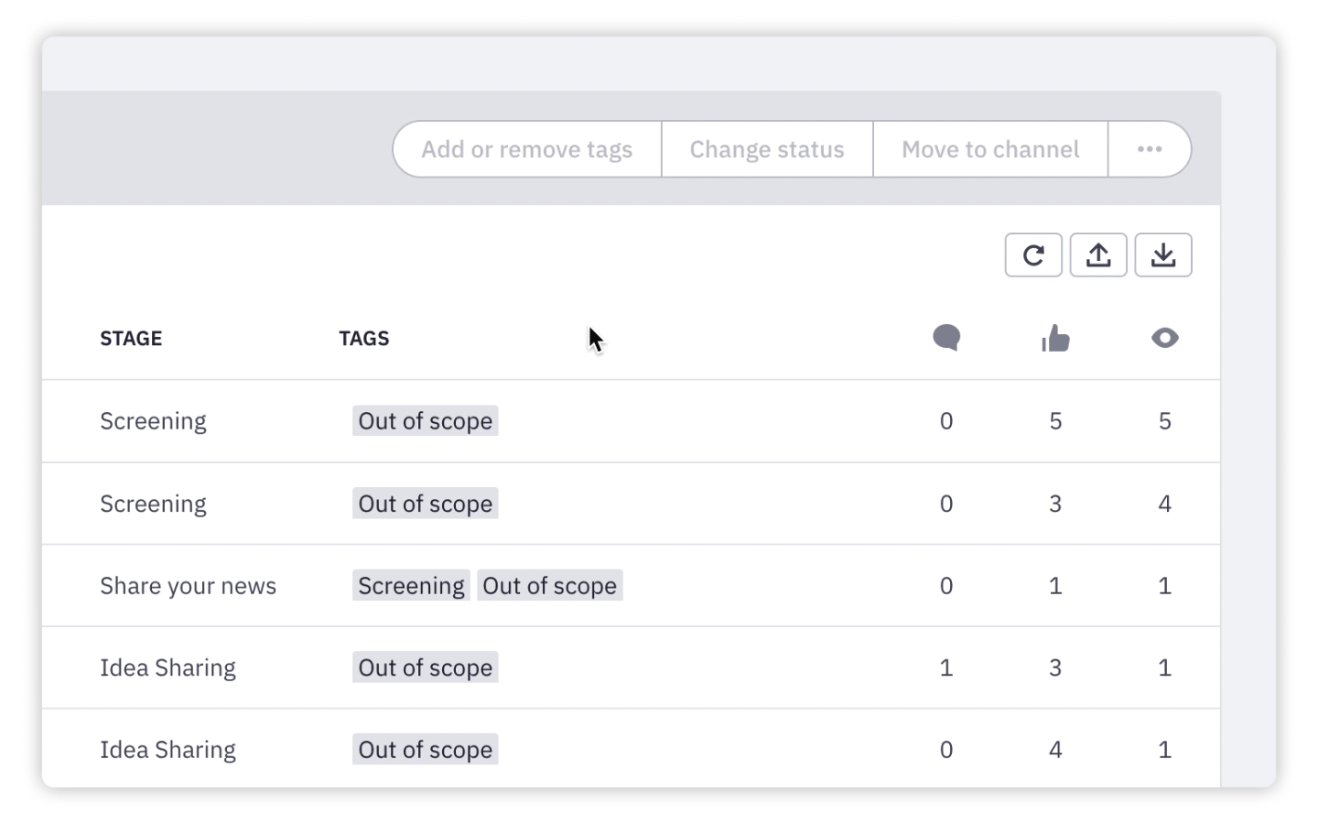
Task: Click Out of scope tag in Share your news row
Action: [550, 586]
